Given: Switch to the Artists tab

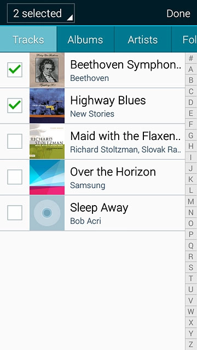Looking at the screenshot, I should coord(143,39).
